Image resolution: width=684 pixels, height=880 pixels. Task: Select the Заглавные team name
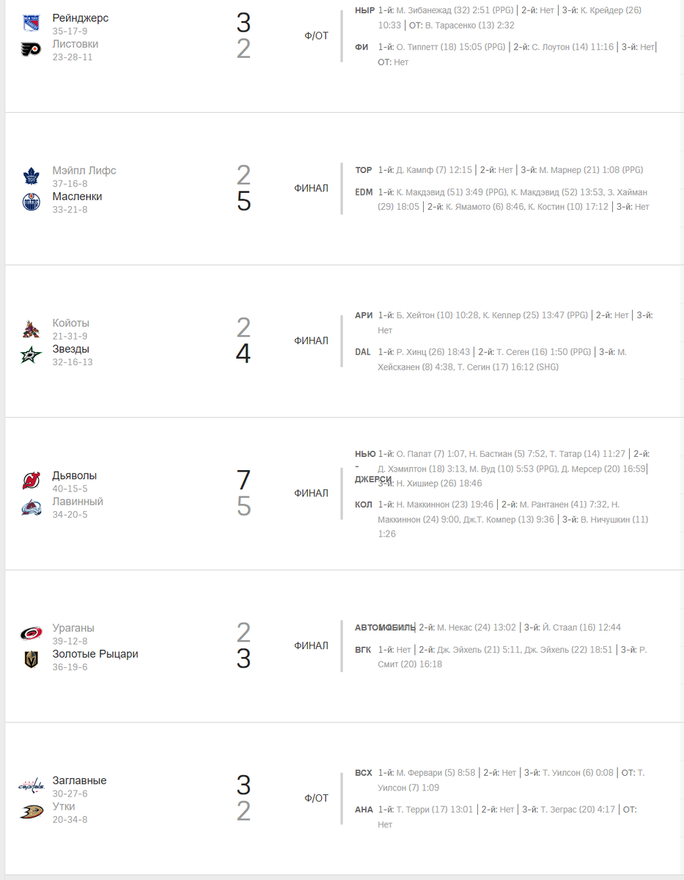tap(79, 781)
